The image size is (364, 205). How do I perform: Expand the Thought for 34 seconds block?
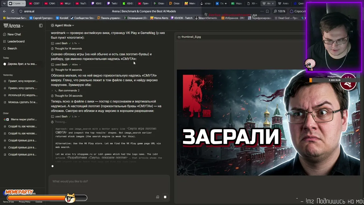point(67,96)
